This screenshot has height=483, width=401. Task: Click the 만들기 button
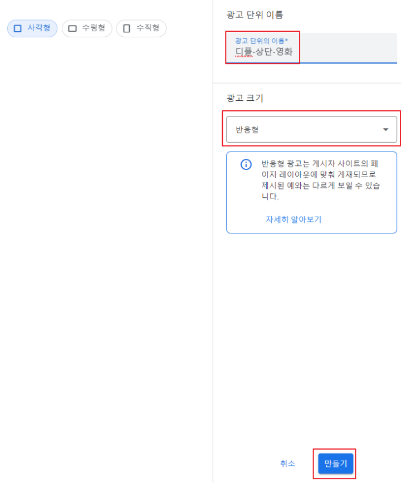coord(335,464)
